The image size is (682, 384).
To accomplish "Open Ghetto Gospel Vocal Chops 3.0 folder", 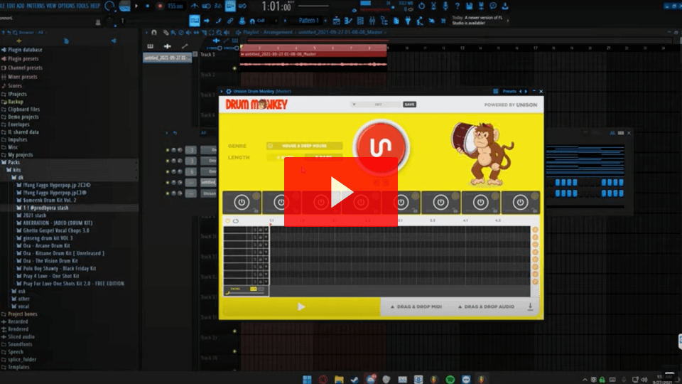I will click(x=55, y=230).
